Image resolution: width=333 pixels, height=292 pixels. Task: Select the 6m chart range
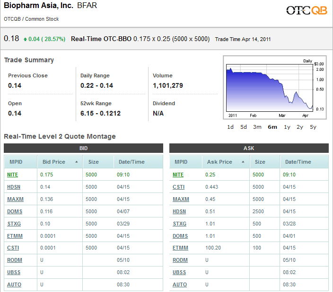tap(272, 127)
